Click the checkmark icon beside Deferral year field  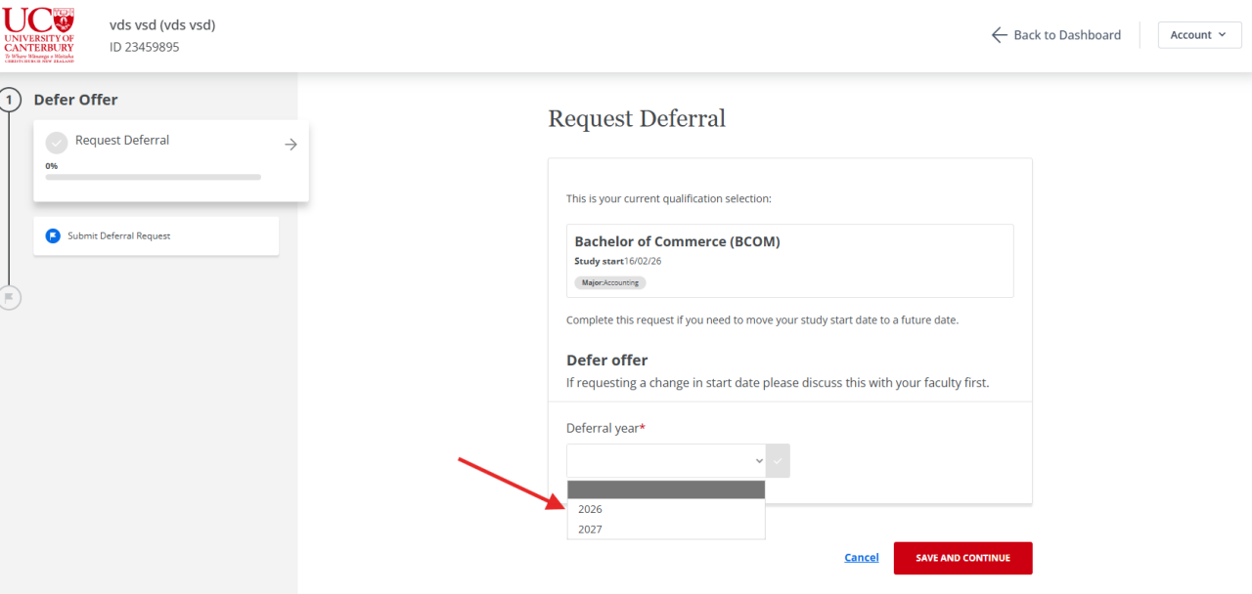point(779,460)
